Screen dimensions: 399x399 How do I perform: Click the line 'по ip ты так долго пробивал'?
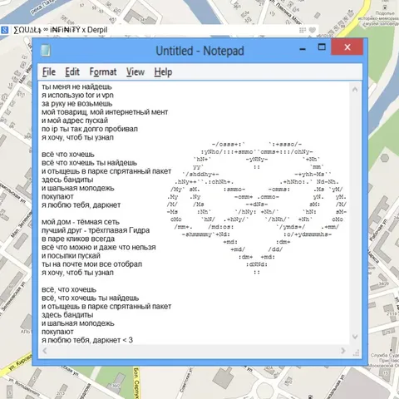point(90,129)
